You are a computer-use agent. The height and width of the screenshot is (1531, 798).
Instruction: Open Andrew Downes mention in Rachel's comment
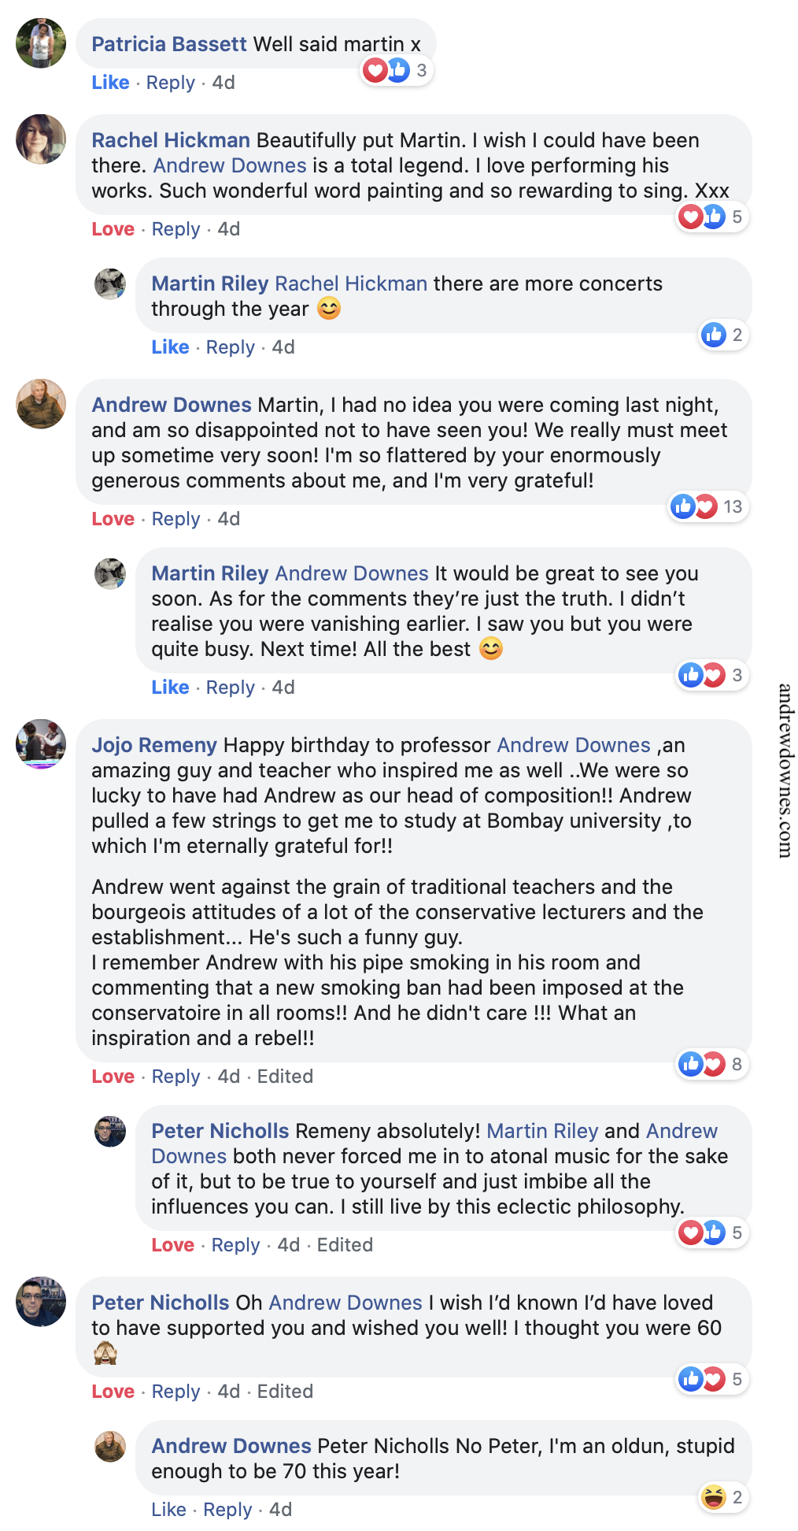pos(230,165)
